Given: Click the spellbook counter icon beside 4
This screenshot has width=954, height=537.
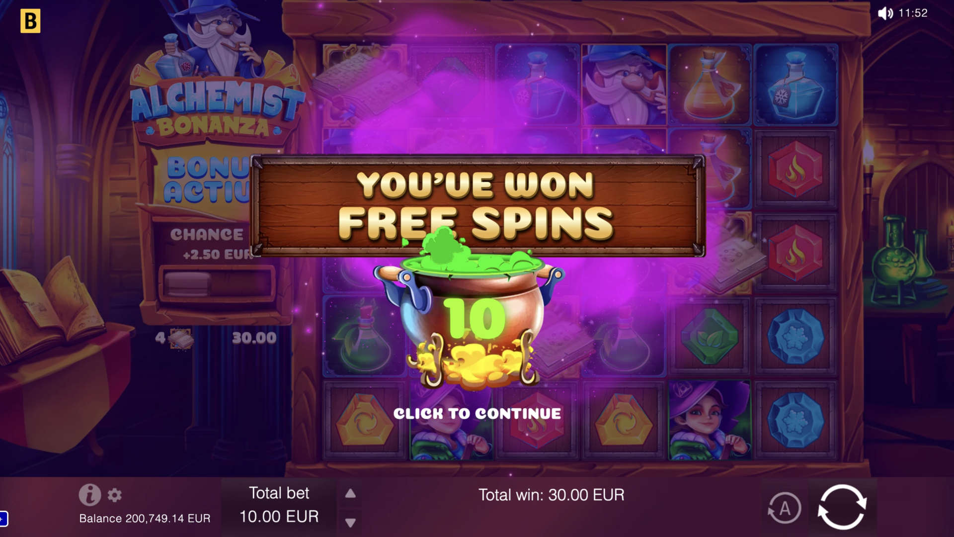Looking at the screenshot, I should tap(181, 339).
